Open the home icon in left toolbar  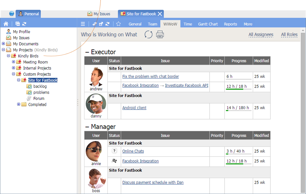click(x=6, y=24)
